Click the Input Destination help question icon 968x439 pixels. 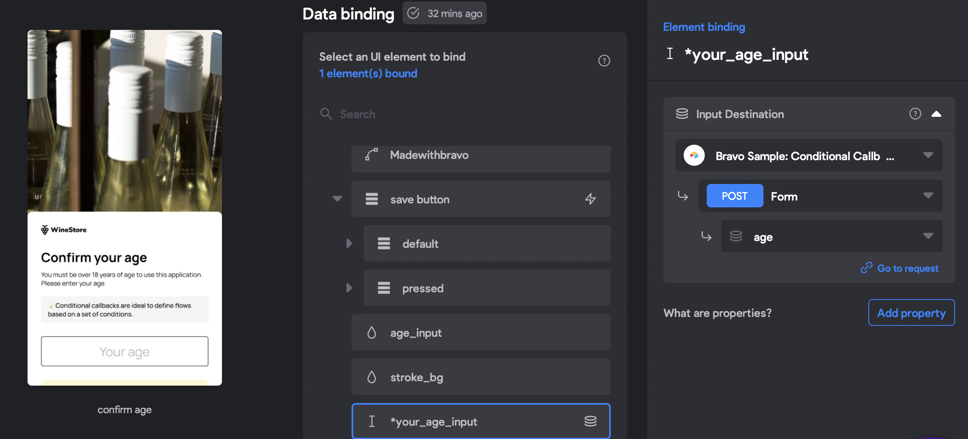(x=915, y=114)
